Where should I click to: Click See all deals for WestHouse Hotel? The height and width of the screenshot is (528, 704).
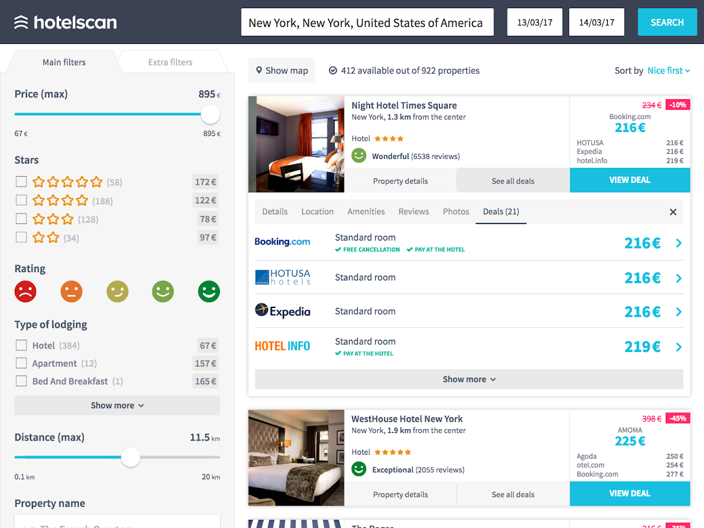[513, 494]
